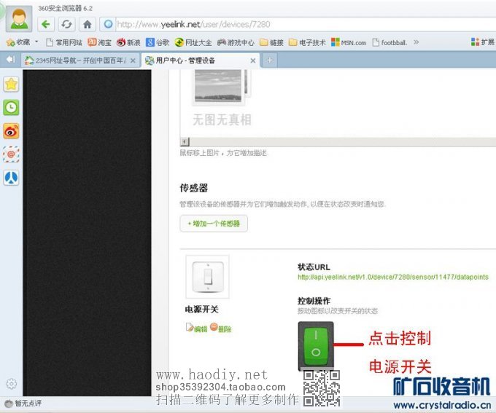496x413 pixels.
Task: Open sidebar settings gear icon
Action: (x=11, y=384)
